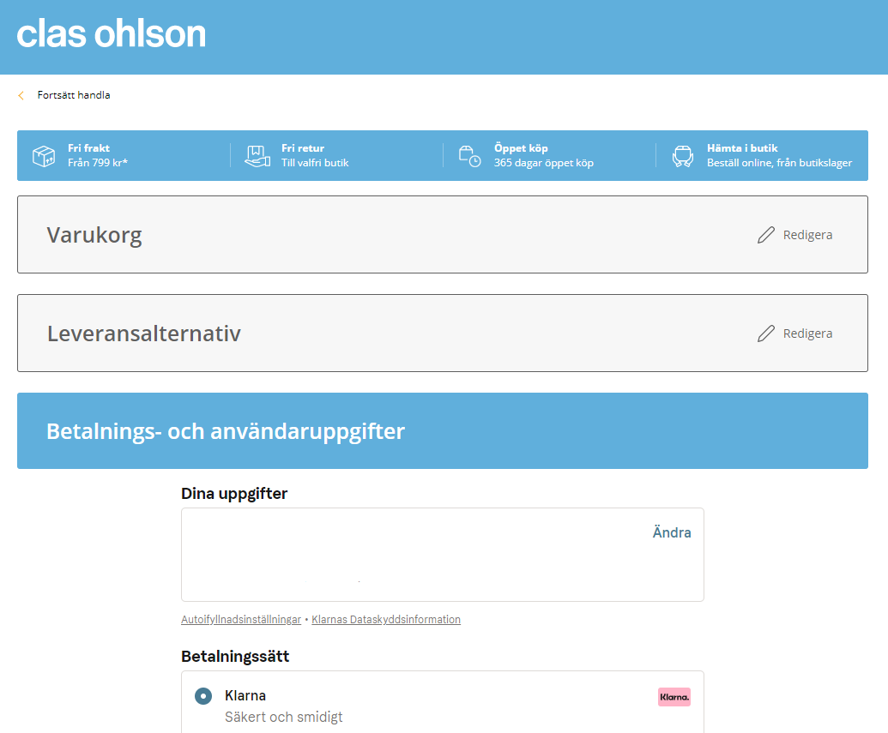The width and height of the screenshot is (888, 733).
Task: Click the Hämta i butik icon
Action: 683,156
